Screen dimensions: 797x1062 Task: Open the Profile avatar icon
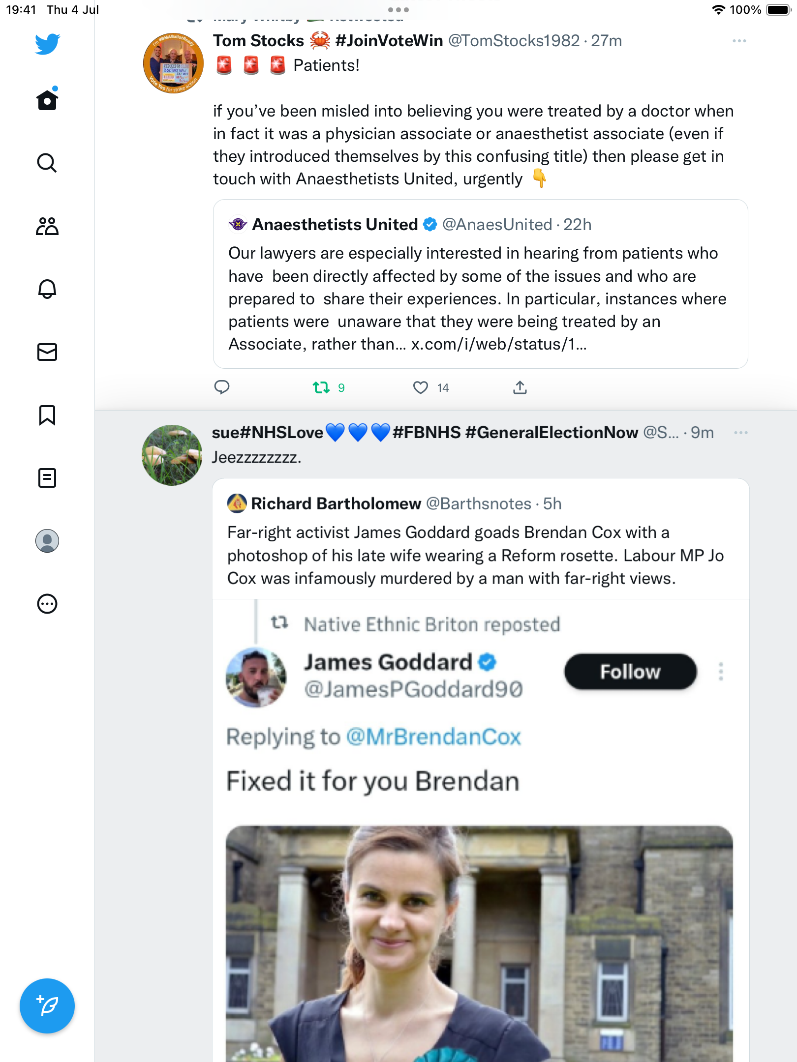[47, 541]
